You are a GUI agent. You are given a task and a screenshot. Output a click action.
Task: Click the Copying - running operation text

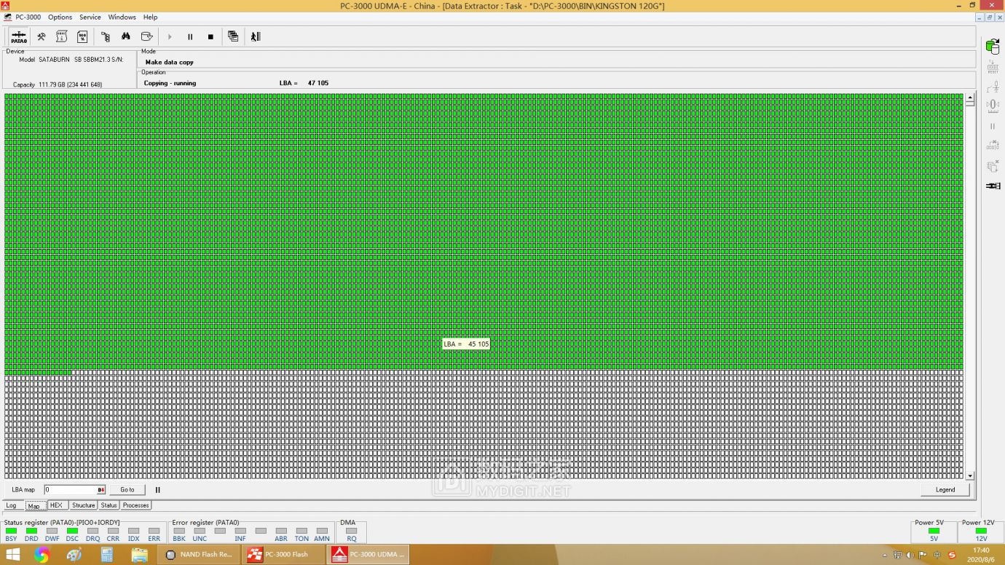click(x=170, y=83)
